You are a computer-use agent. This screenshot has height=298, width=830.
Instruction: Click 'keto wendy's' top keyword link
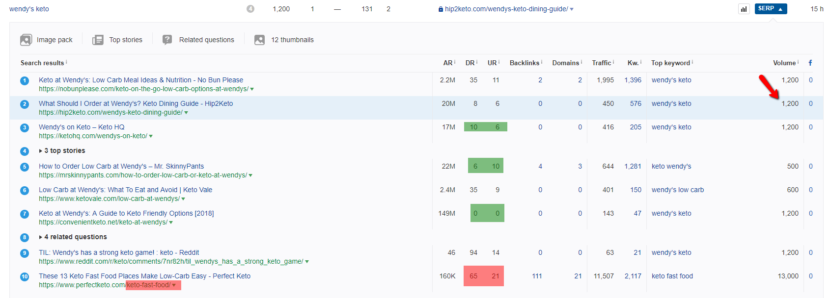(671, 166)
